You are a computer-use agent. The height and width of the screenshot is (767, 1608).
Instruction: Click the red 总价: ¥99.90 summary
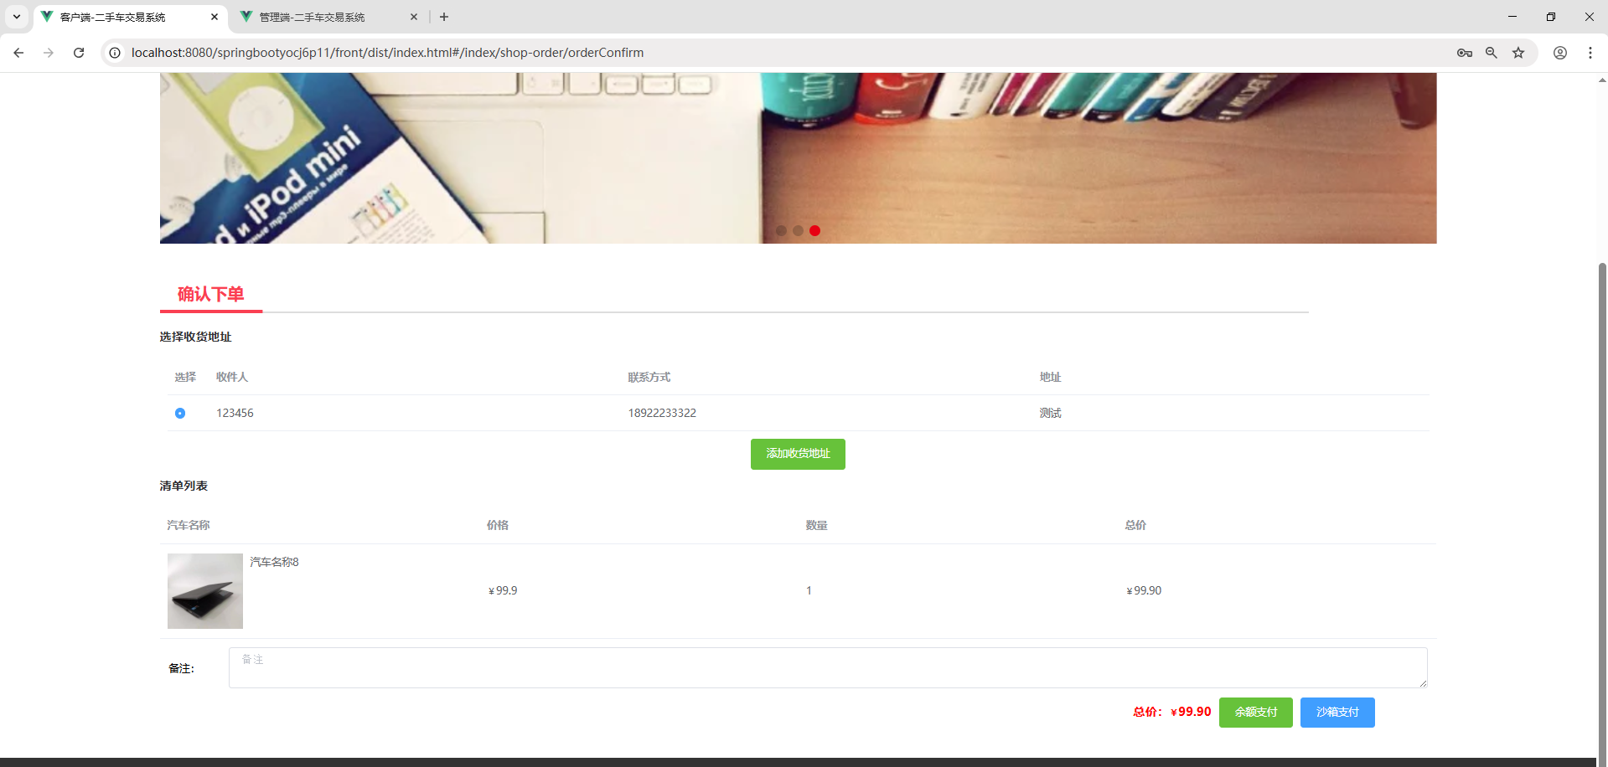pos(1172,713)
